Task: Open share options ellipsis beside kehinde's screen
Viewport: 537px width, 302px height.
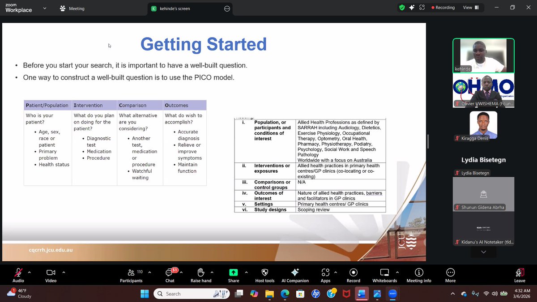Action: pyautogui.click(x=227, y=8)
